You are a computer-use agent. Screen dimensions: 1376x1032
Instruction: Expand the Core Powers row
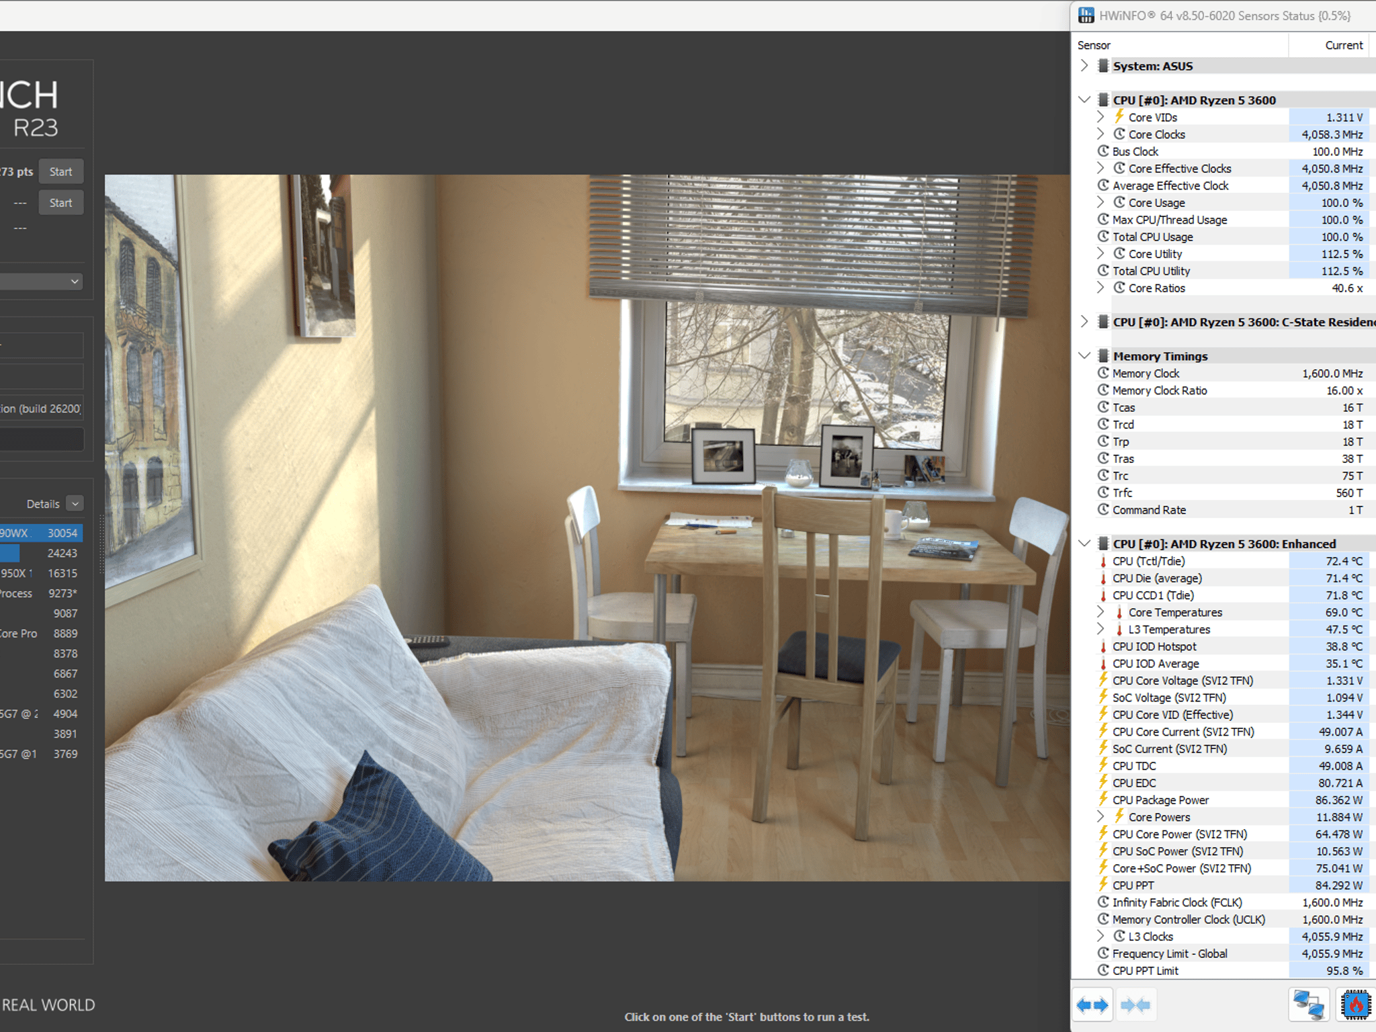pyautogui.click(x=1100, y=817)
